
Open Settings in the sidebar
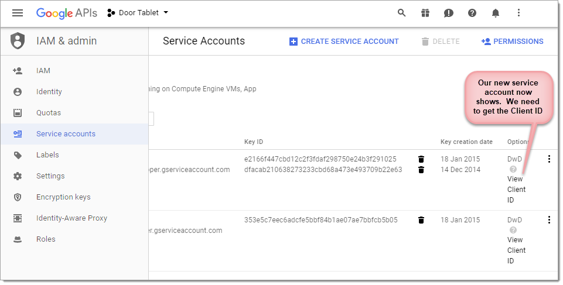pos(74,176)
